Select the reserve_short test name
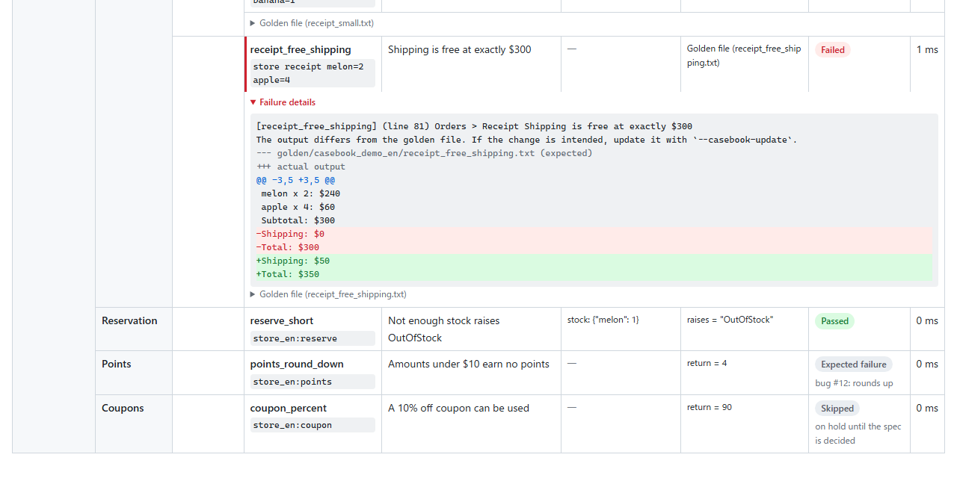Image resolution: width=957 pixels, height=484 pixels. [282, 320]
